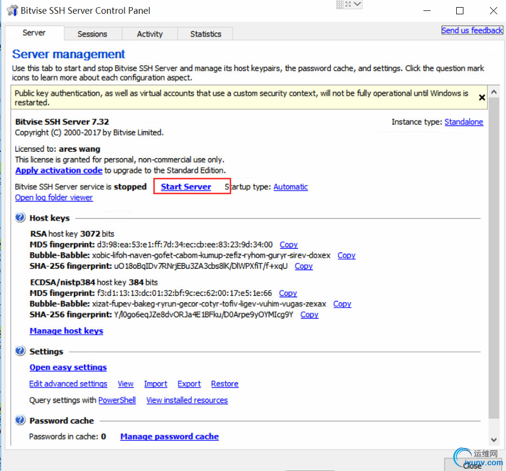Copy the RSA MD5 fingerprint

click(289, 244)
